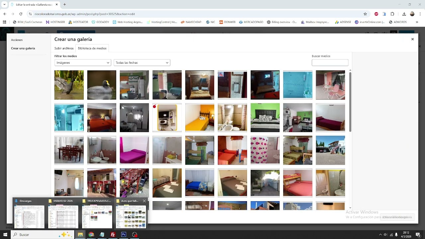Screen dimensions: 425x239
Task: Open Photoshop from the taskbar
Action: [124, 234]
